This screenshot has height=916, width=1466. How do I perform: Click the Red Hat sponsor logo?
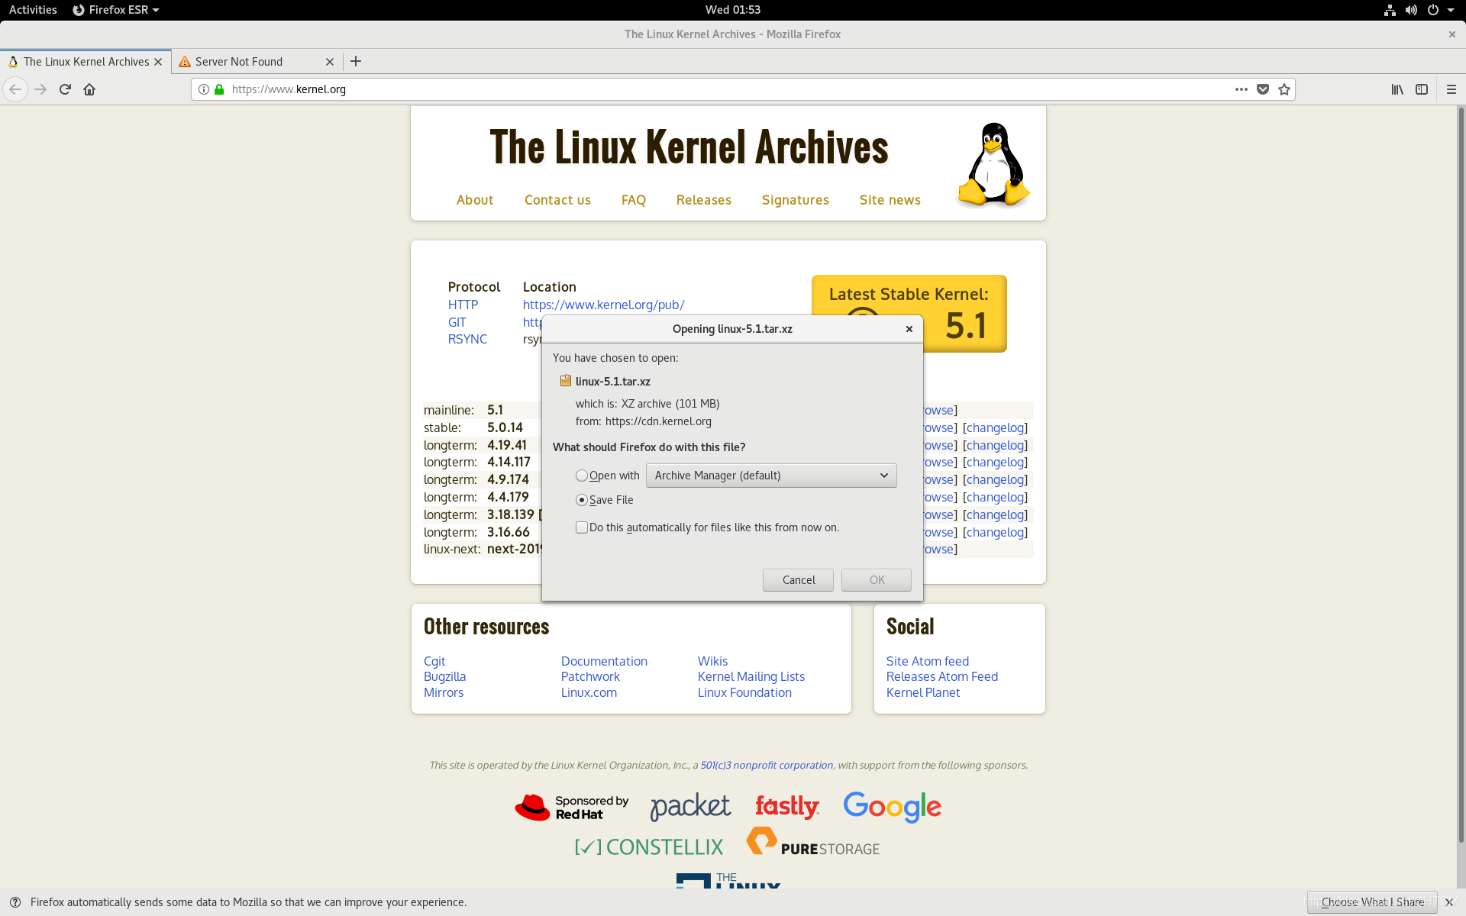[x=571, y=808]
